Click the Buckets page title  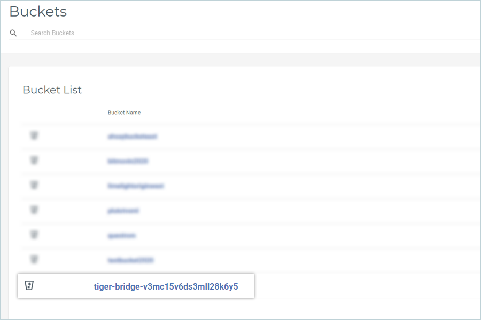point(38,11)
